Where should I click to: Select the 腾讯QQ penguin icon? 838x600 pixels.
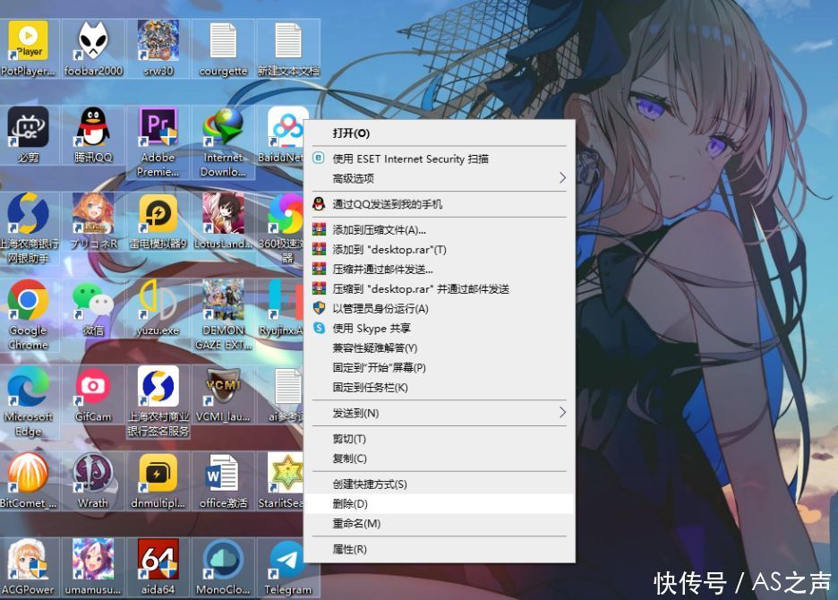pos(93,134)
